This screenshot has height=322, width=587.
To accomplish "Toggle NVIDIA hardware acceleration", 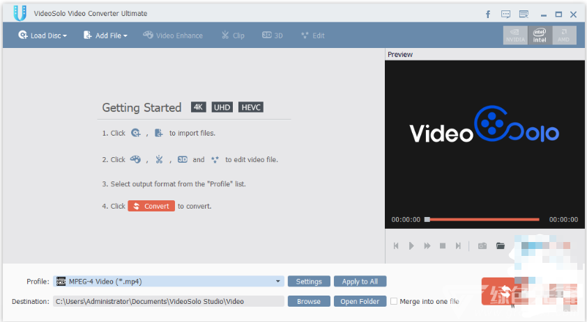I will pos(515,35).
